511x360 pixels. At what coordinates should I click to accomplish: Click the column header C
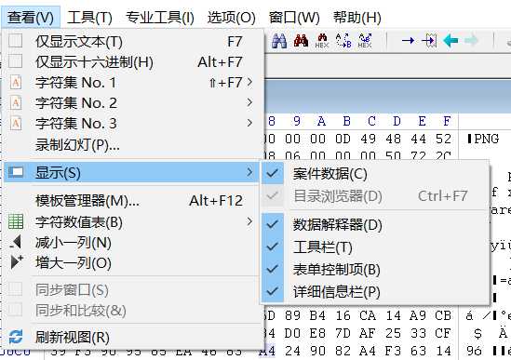[371, 121]
